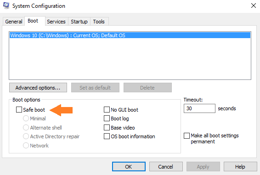Open Advanced options dialog
This screenshot has height=175, width=260.
(x=38, y=88)
